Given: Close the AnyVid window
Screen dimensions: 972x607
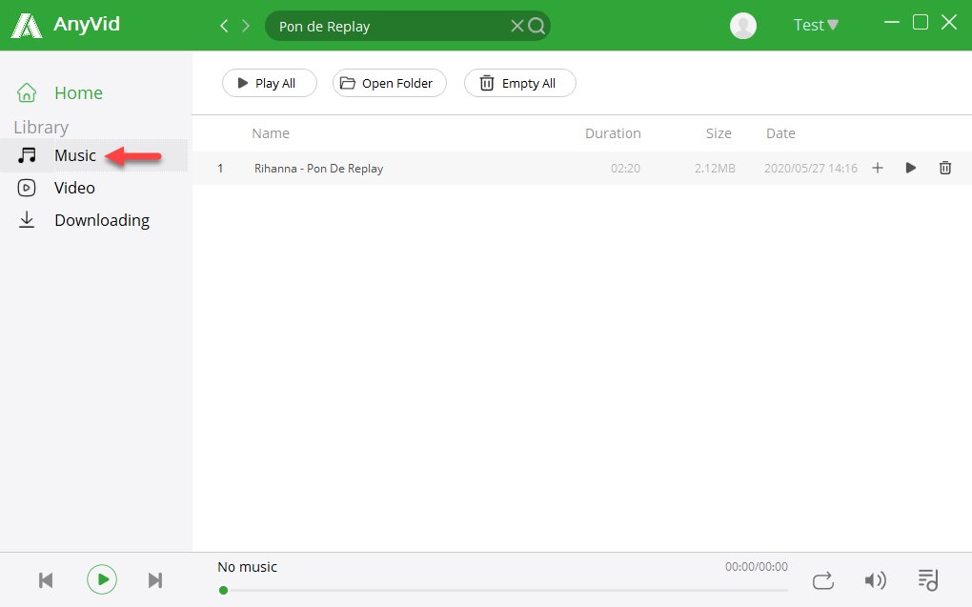Looking at the screenshot, I should click(x=949, y=22).
